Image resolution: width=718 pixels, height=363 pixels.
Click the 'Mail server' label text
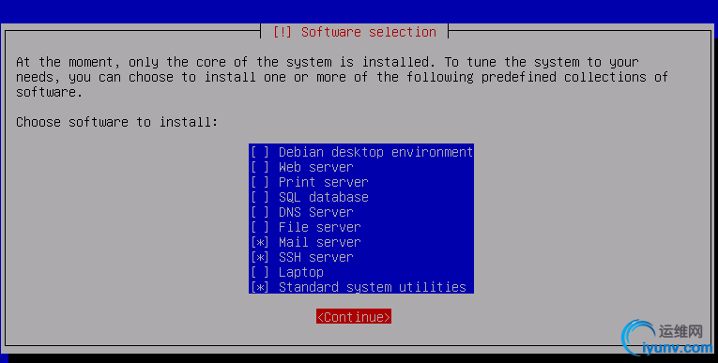click(320, 242)
